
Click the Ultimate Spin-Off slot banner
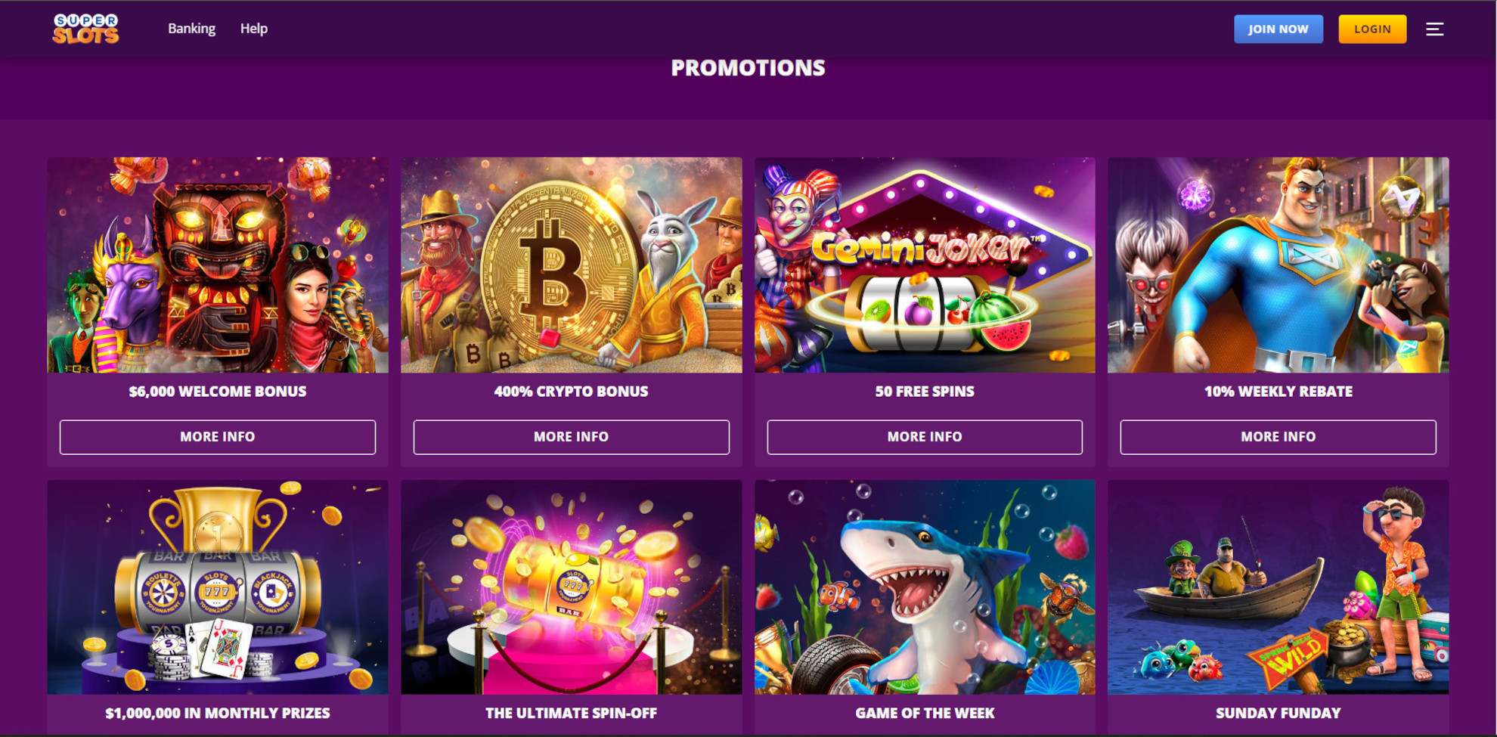coord(571,588)
